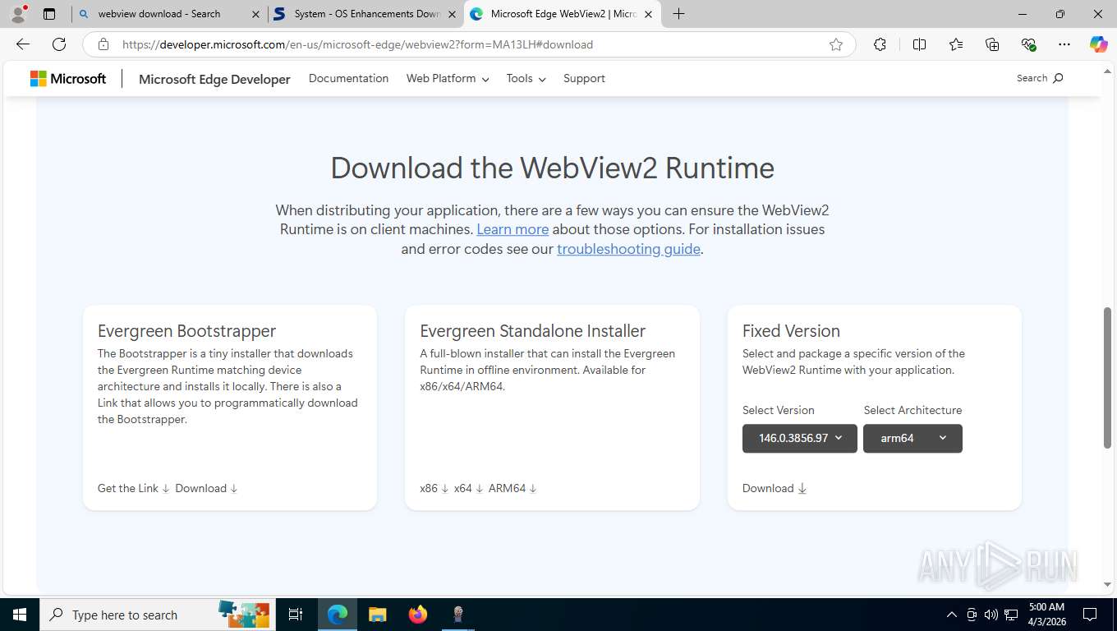
Task: Click the Microsoft logo
Action: (68, 78)
